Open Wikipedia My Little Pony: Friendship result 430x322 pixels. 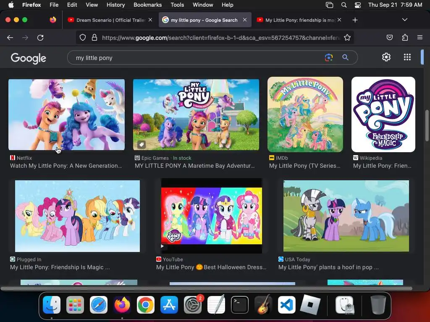coord(382,166)
